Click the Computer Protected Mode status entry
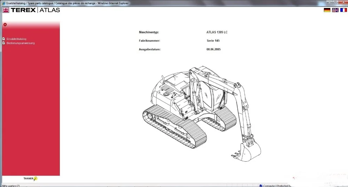 [x=275, y=186]
